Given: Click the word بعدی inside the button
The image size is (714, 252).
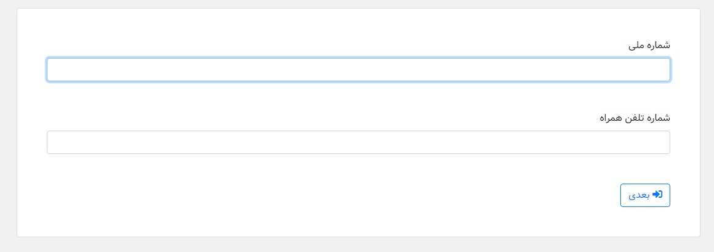Looking at the screenshot, I should point(639,195).
